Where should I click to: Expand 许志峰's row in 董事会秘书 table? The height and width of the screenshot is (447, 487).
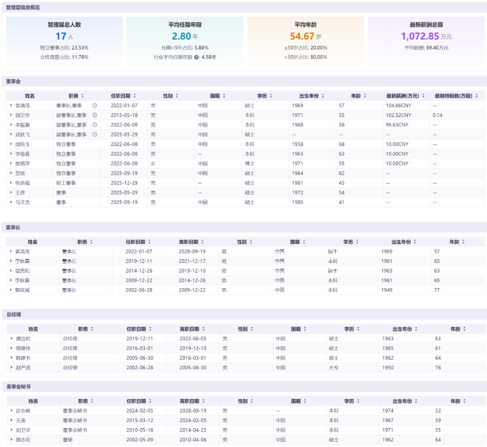point(11,411)
